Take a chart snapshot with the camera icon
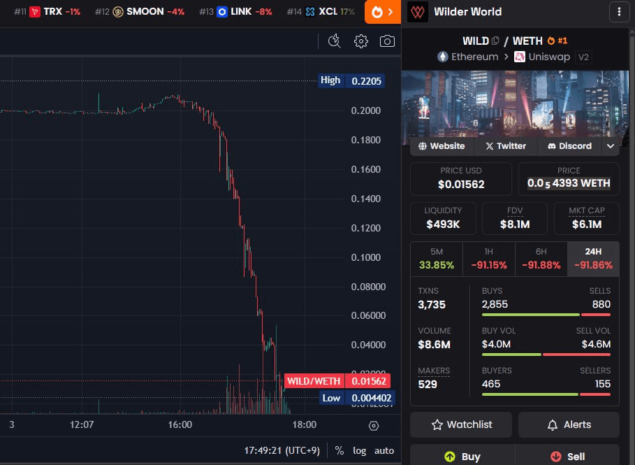 tap(387, 41)
